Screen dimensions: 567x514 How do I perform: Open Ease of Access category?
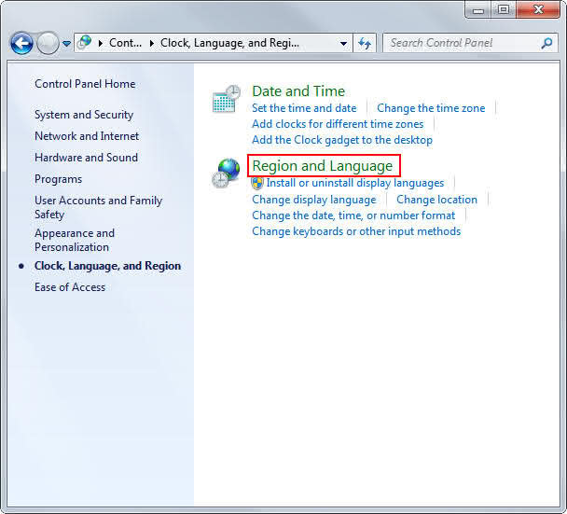click(70, 287)
